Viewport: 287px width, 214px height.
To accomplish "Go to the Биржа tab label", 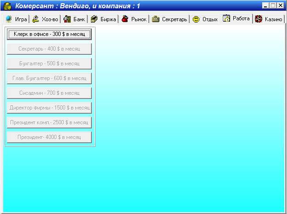I will pos(108,19).
